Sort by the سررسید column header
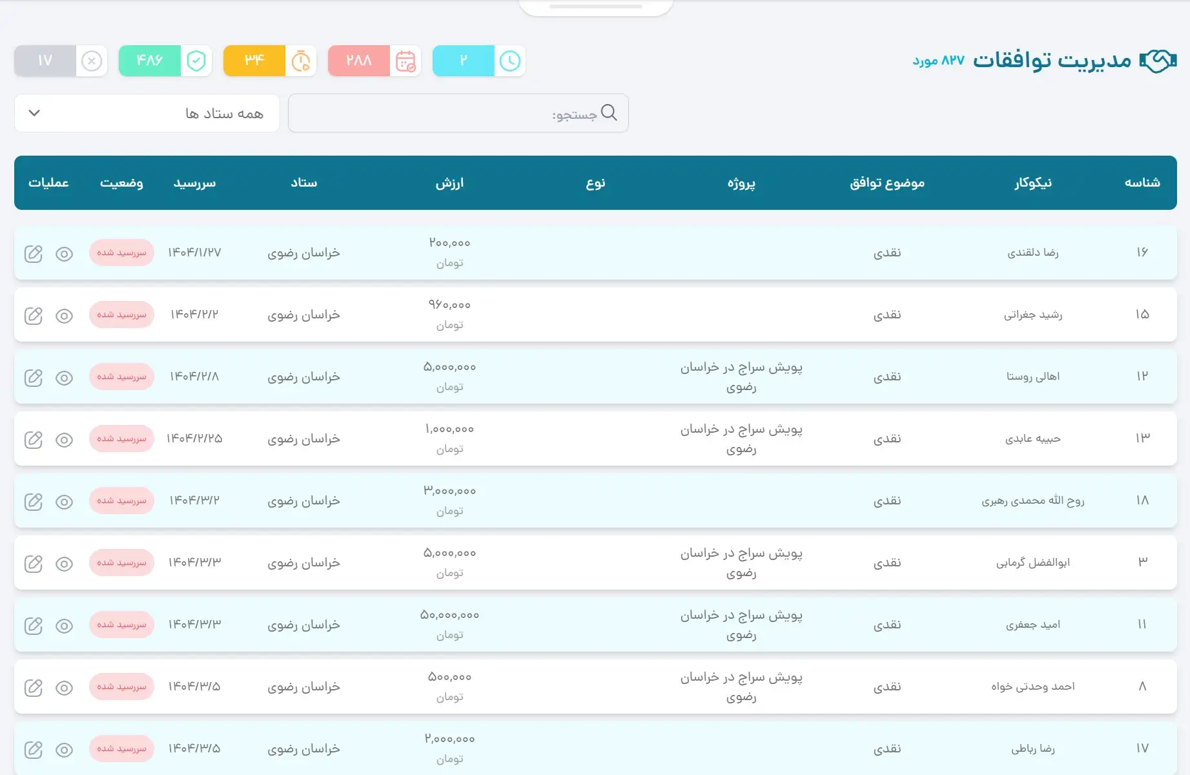The image size is (1190, 775). coord(194,183)
